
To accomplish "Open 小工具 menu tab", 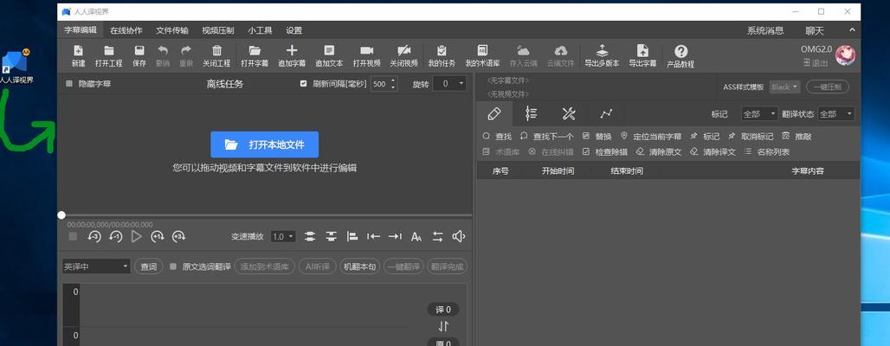I will [x=260, y=30].
